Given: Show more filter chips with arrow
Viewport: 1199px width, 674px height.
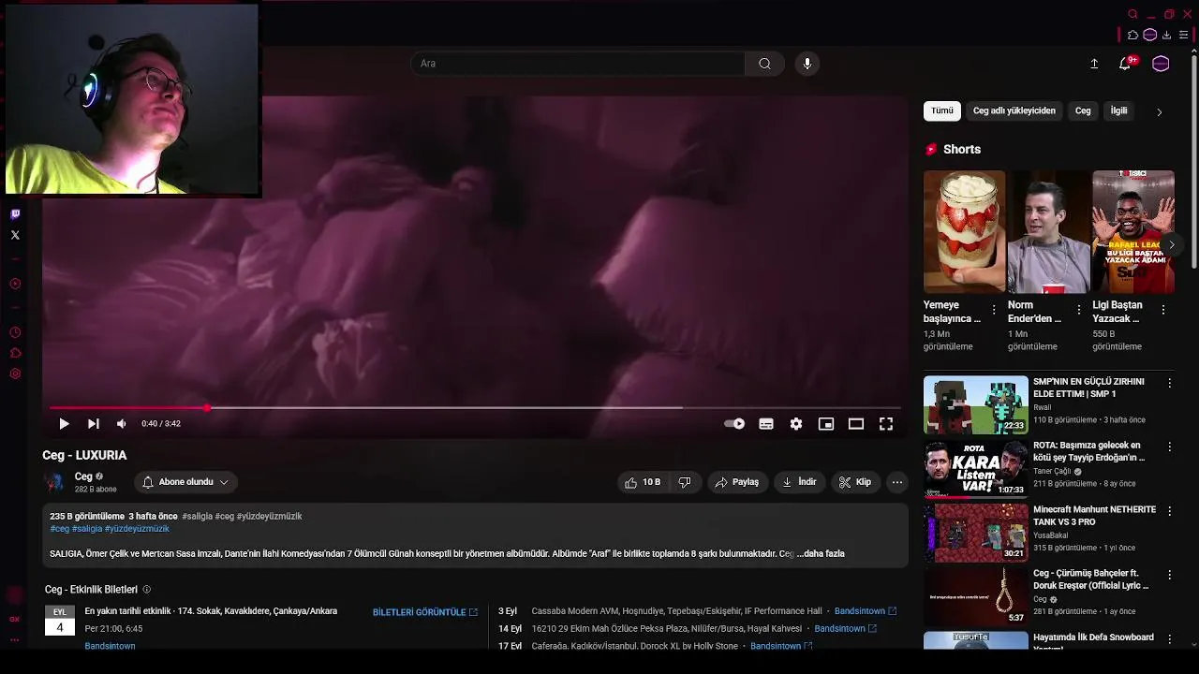Looking at the screenshot, I should tap(1159, 112).
